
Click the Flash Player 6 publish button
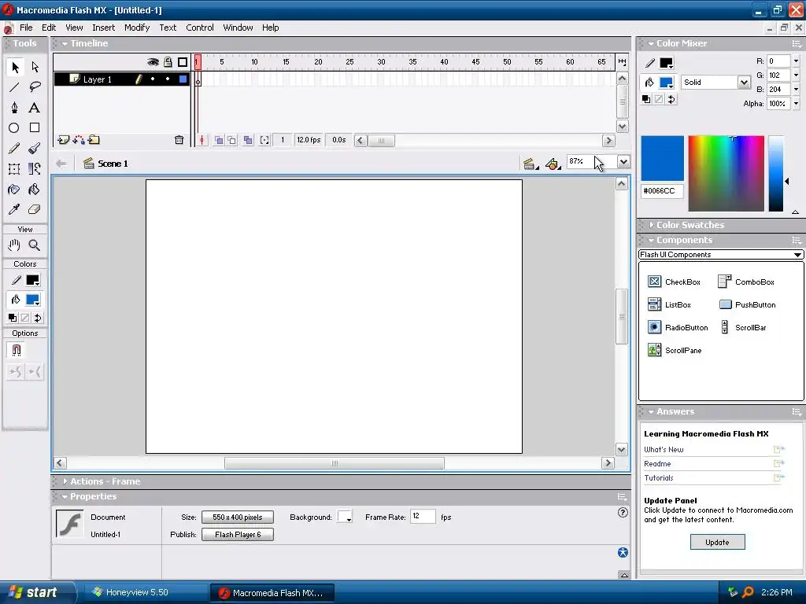[x=238, y=535]
